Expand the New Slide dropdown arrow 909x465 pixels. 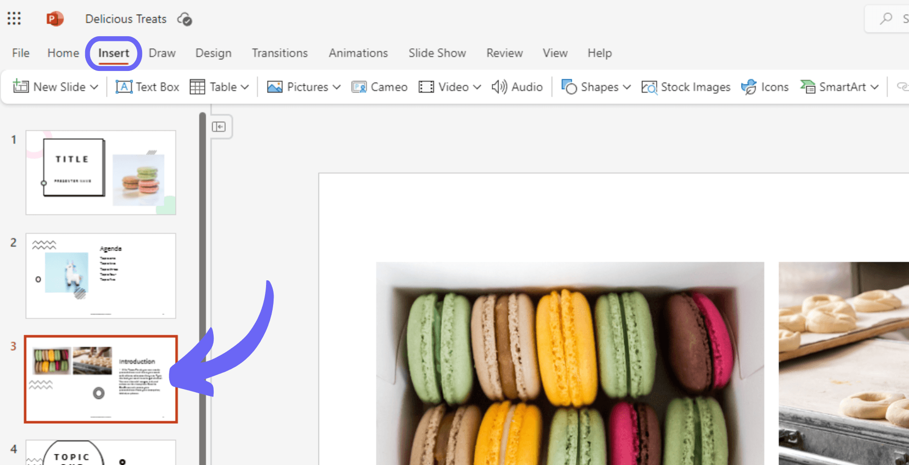click(x=94, y=87)
